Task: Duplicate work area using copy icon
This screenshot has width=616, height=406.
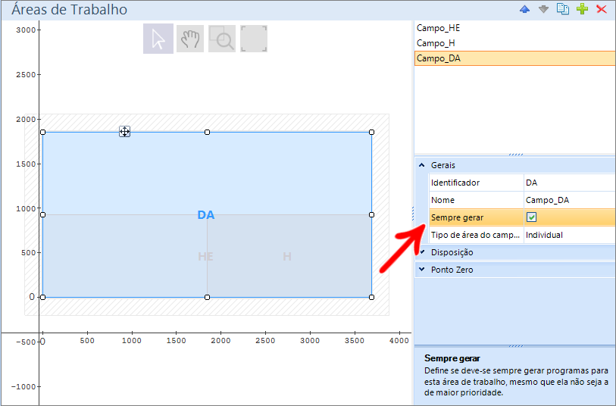Action: [563, 9]
